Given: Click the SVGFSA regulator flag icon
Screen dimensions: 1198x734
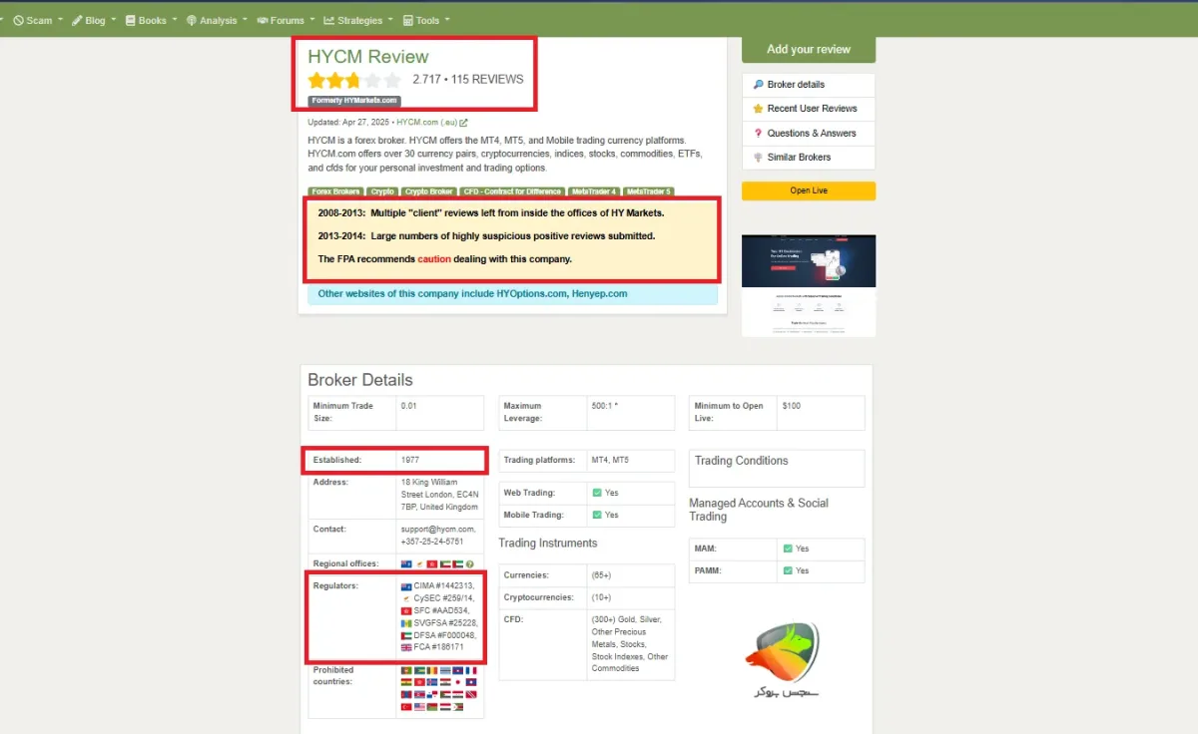Looking at the screenshot, I should point(406,623).
